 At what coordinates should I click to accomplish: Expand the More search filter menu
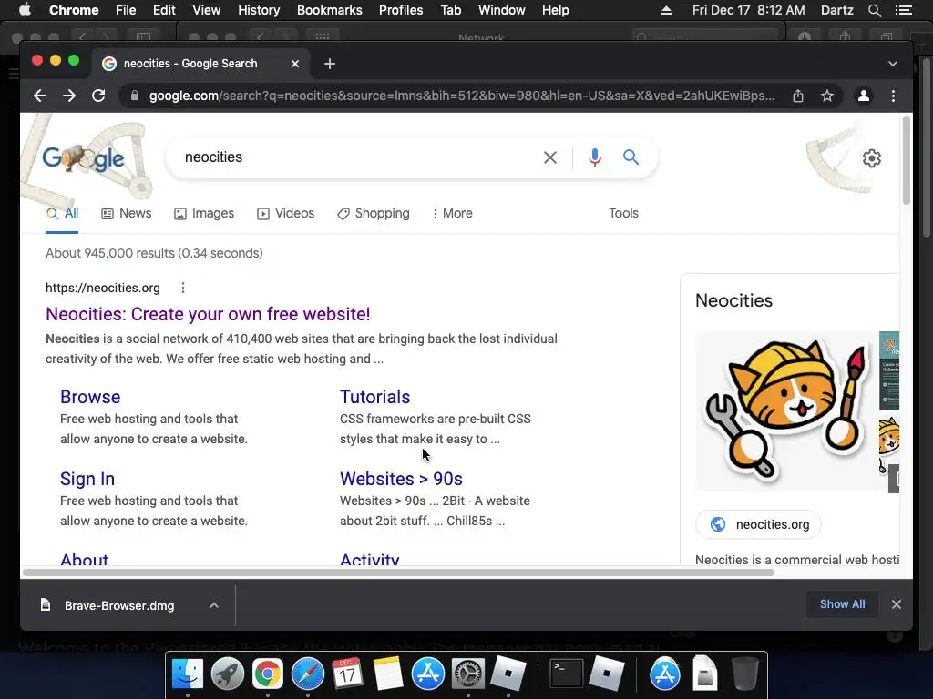point(452,213)
